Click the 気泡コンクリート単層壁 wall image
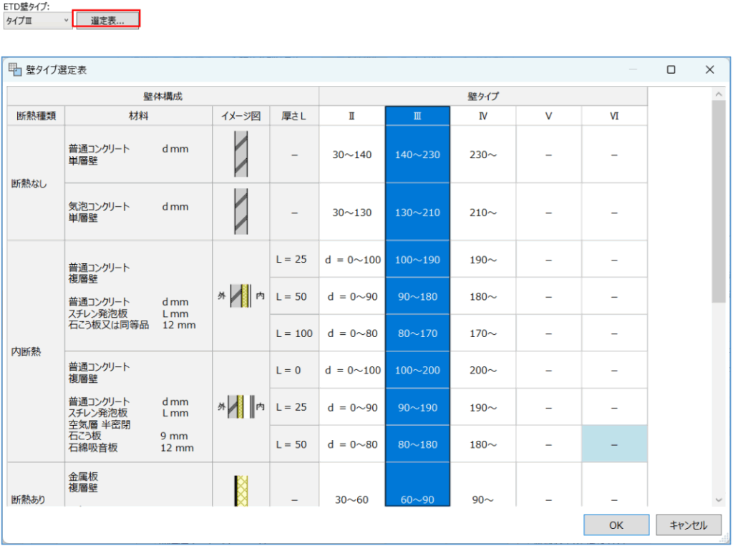Screen dimensions: 733x546 (x=241, y=212)
